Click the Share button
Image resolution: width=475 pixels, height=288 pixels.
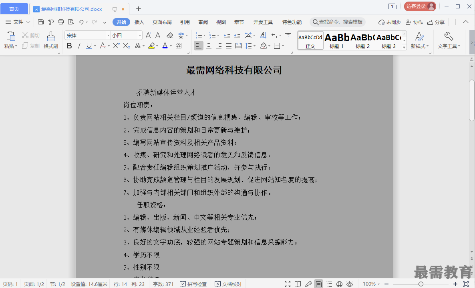point(436,22)
